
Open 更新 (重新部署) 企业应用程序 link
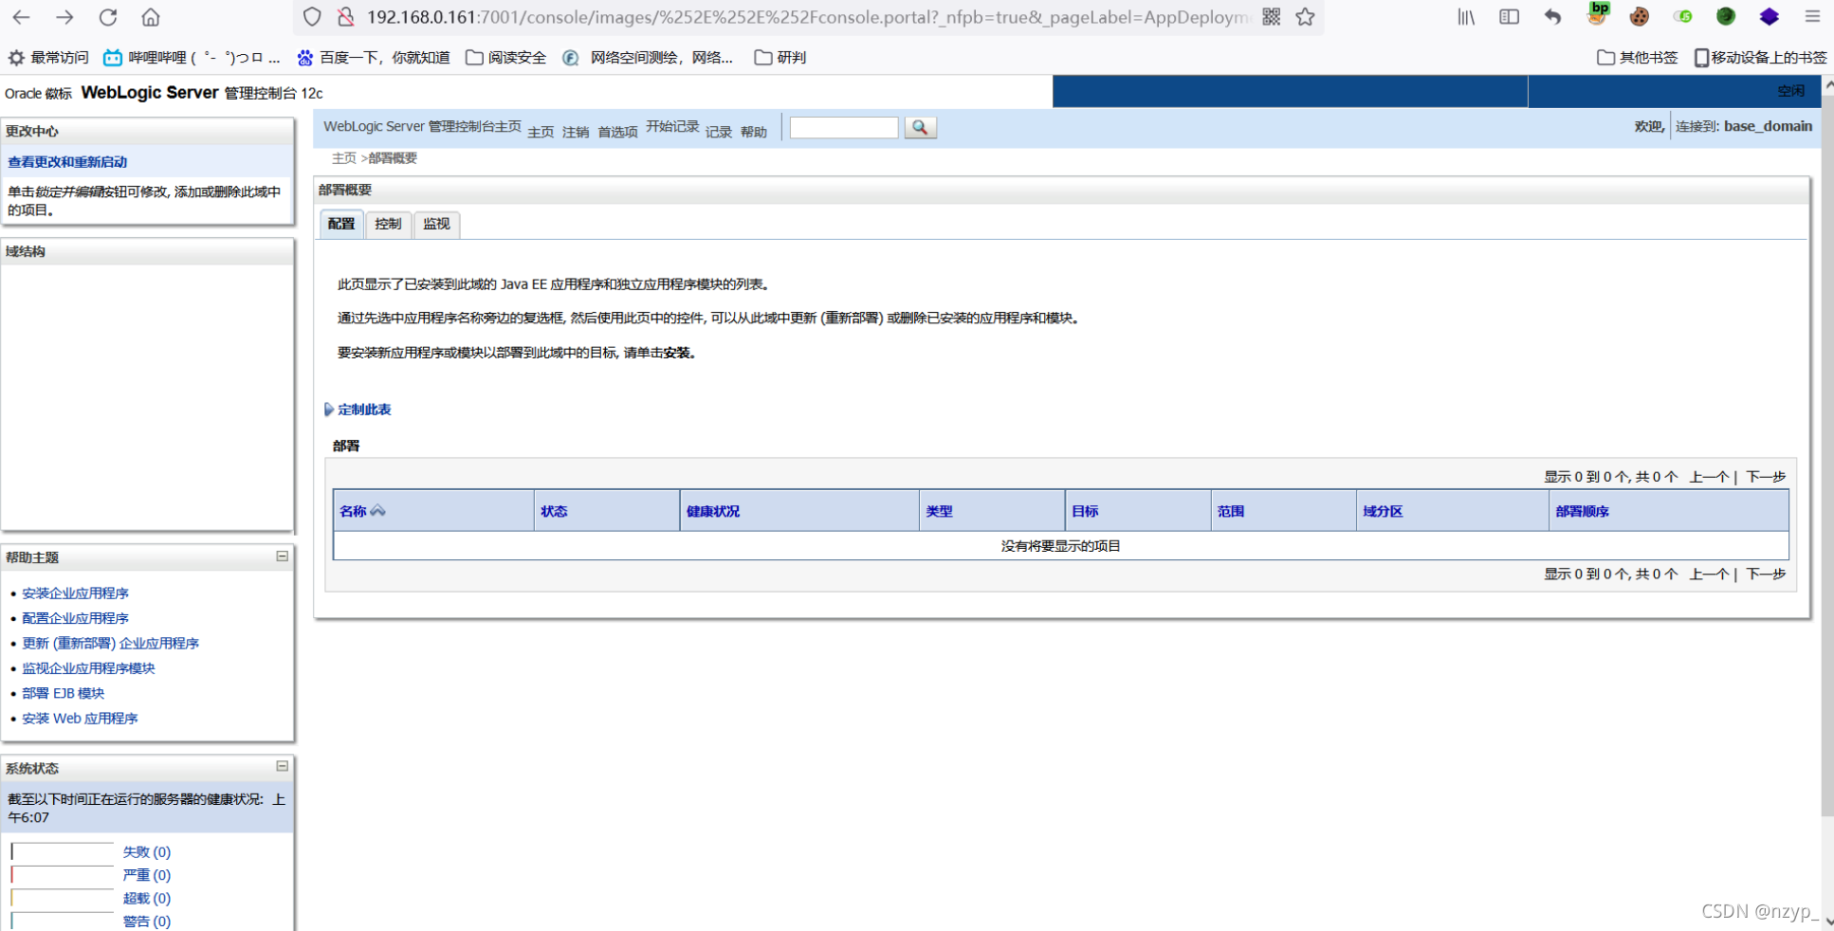(x=111, y=644)
